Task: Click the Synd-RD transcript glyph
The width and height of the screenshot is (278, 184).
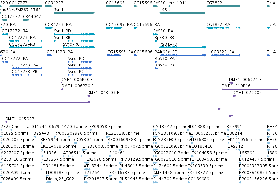Action: (x=74, y=34)
